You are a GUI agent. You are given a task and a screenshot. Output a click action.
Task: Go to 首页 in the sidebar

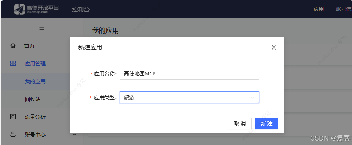pos(29,46)
